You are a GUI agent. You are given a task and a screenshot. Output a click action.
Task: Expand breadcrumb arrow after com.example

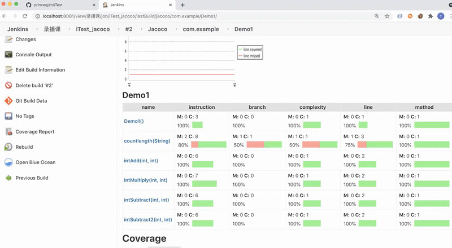tap(228, 29)
